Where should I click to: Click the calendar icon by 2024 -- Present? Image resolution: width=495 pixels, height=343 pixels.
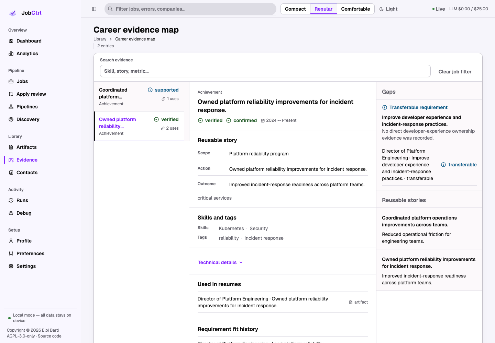(263, 120)
